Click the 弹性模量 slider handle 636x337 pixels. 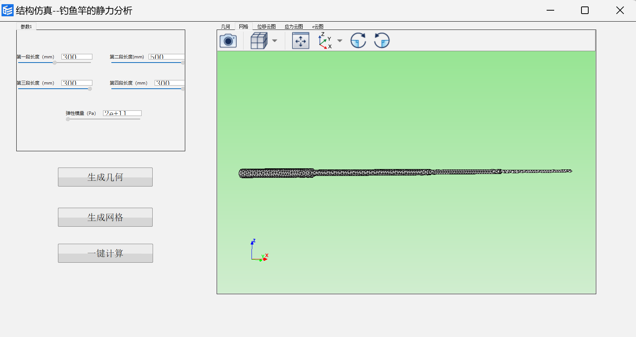(x=68, y=119)
